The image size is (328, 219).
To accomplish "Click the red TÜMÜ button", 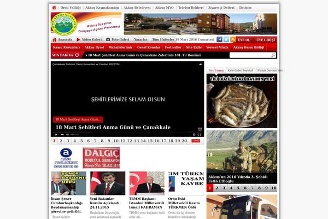I will click(x=196, y=141).
